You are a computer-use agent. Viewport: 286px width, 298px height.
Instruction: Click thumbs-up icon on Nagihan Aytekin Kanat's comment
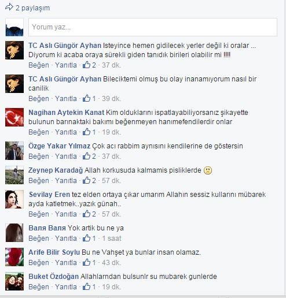[x=86, y=132]
